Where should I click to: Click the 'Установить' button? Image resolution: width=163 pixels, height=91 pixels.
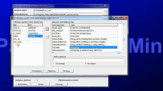pos(37,71)
